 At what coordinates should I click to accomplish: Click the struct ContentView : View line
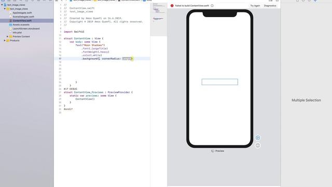point(84,38)
